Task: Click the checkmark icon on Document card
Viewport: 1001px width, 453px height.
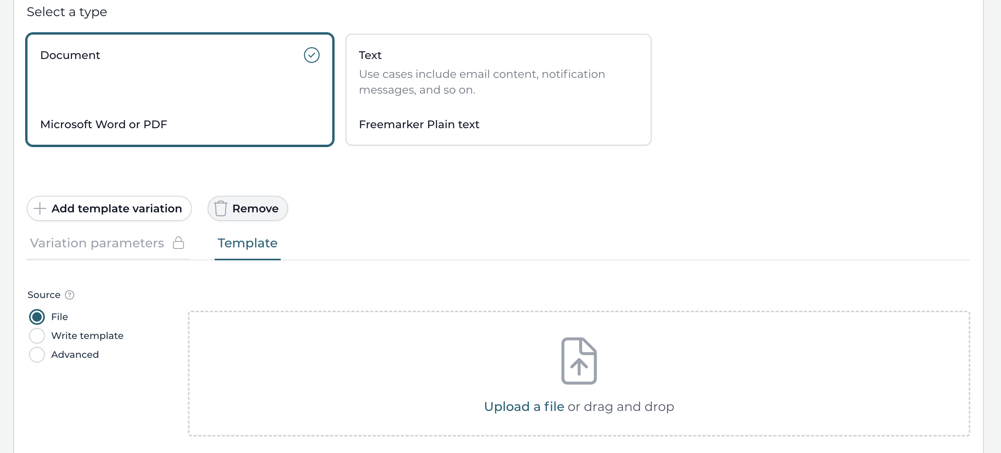Action: click(x=311, y=55)
